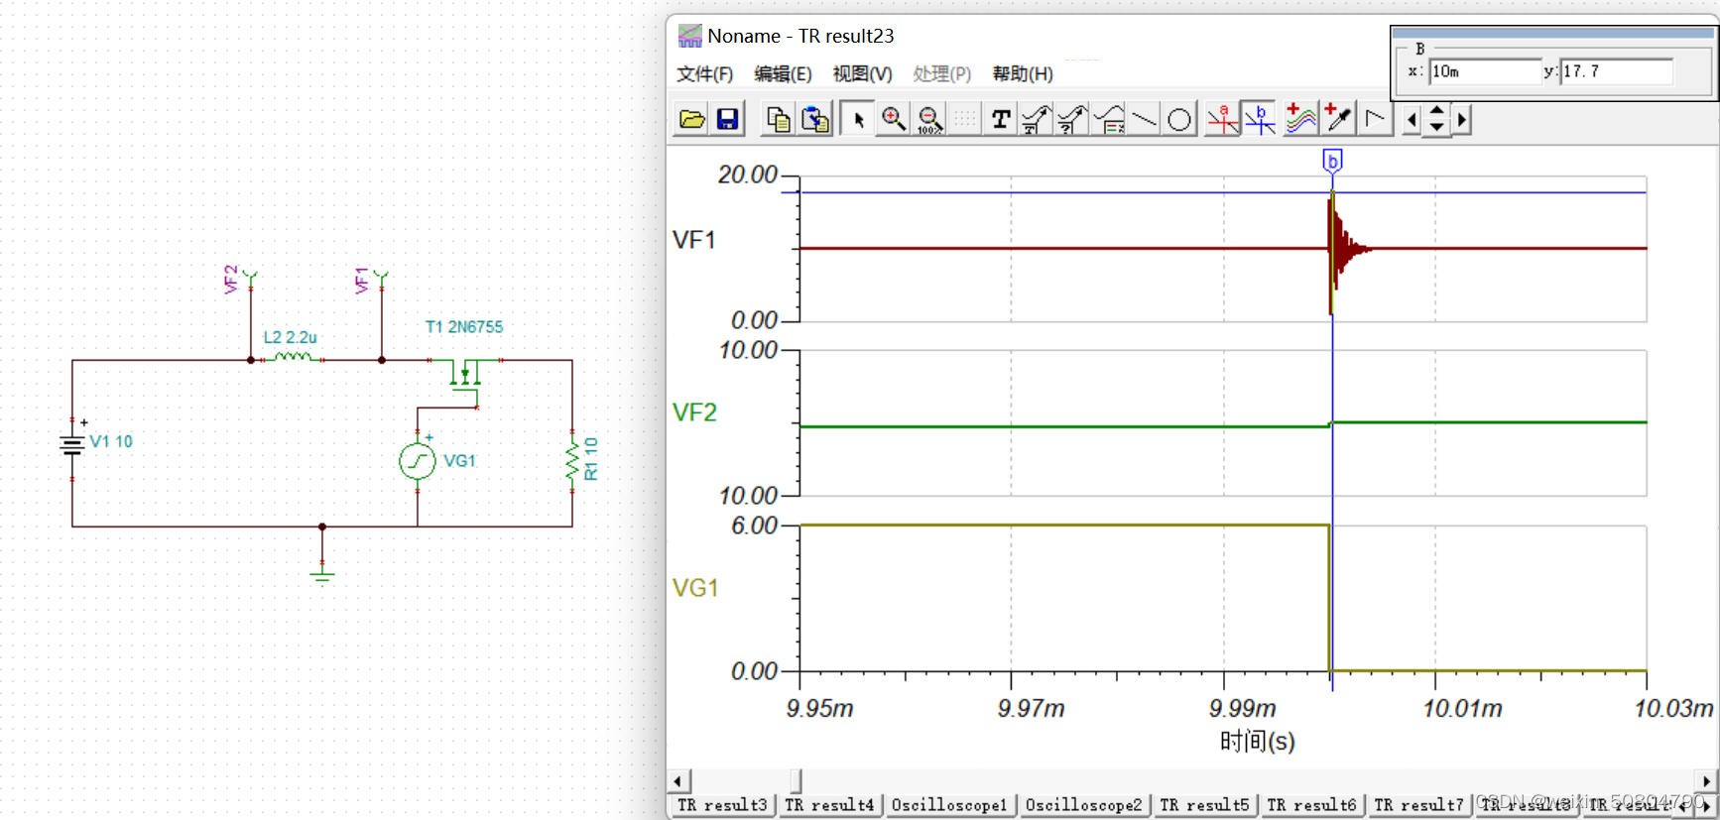Switch to the TR result5 tab
1720x820 pixels.
[1204, 805]
